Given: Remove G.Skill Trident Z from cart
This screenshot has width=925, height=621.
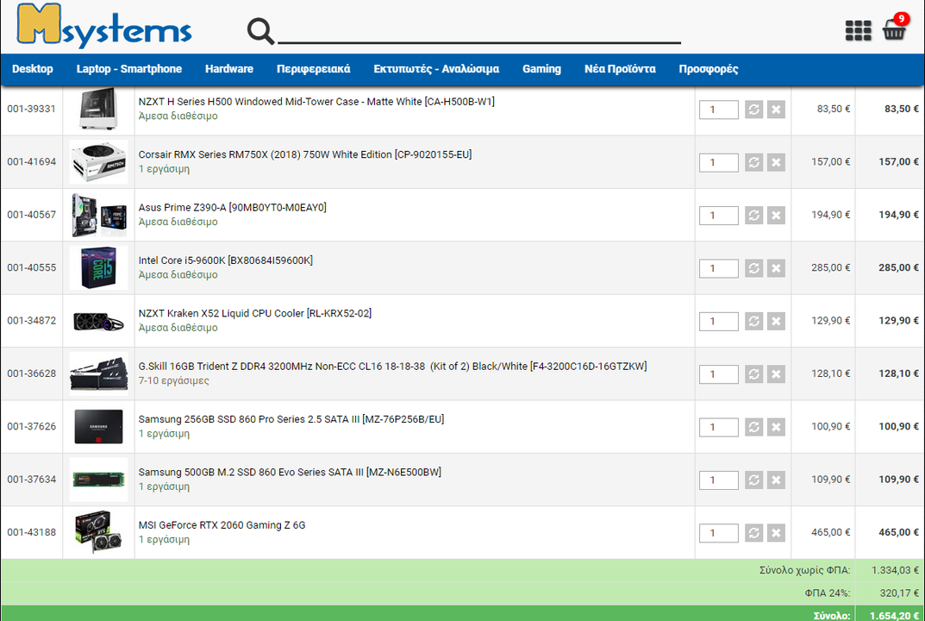Looking at the screenshot, I should click(x=776, y=374).
